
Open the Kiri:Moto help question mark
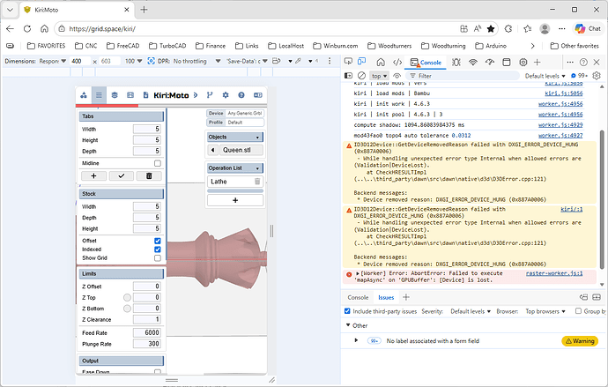tap(241, 95)
